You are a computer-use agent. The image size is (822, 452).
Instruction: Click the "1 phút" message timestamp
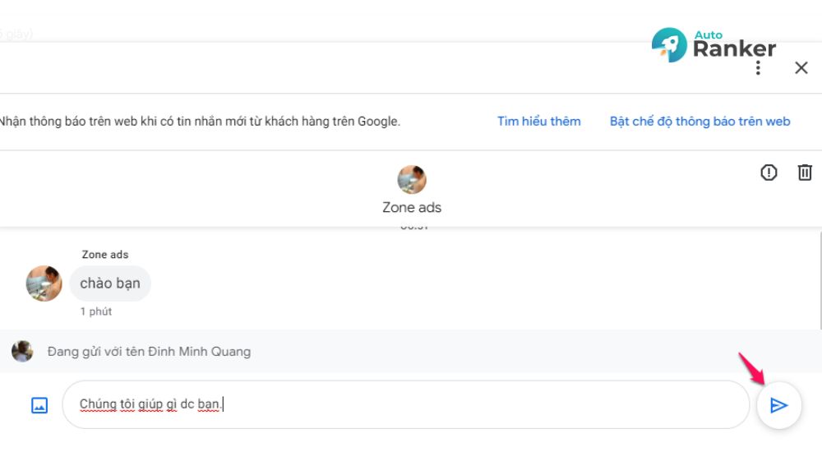tap(96, 311)
